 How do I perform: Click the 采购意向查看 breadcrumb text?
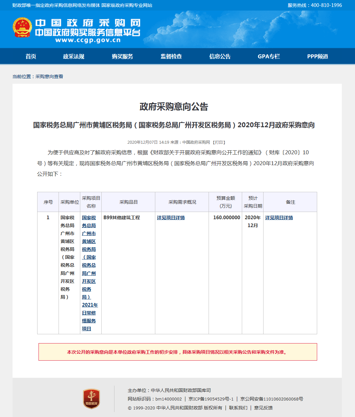pyautogui.click(x=49, y=76)
